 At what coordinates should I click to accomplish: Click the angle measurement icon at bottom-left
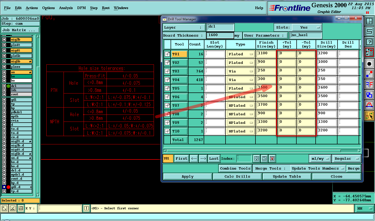point(12,208)
